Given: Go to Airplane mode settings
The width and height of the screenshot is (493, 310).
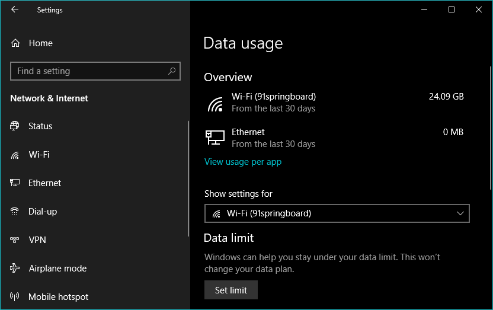Looking at the screenshot, I should (x=57, y=269).
